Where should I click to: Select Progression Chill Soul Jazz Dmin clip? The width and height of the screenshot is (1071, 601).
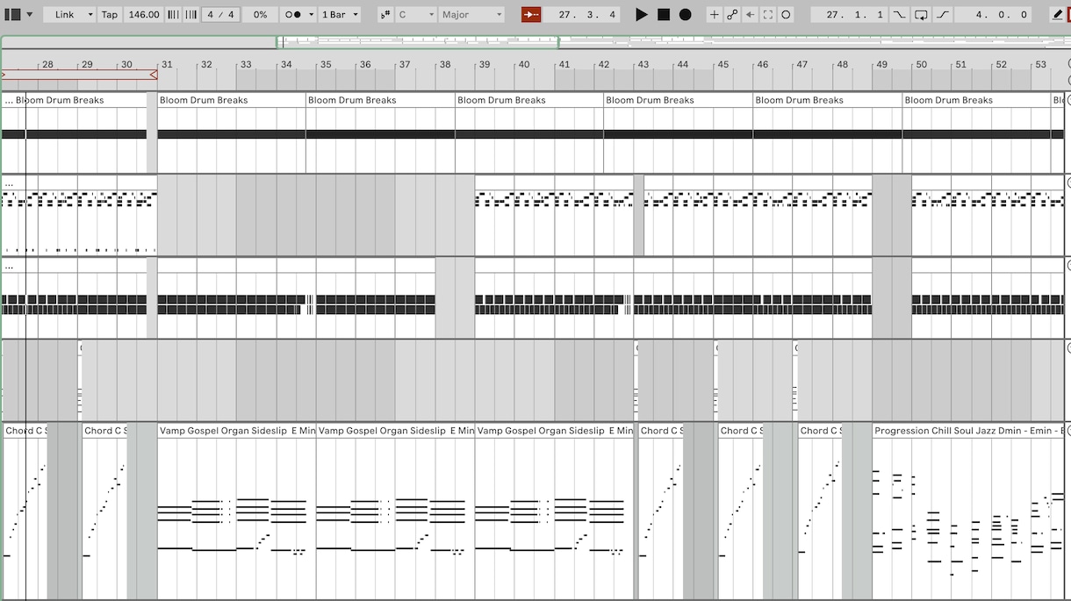point(969,431)
